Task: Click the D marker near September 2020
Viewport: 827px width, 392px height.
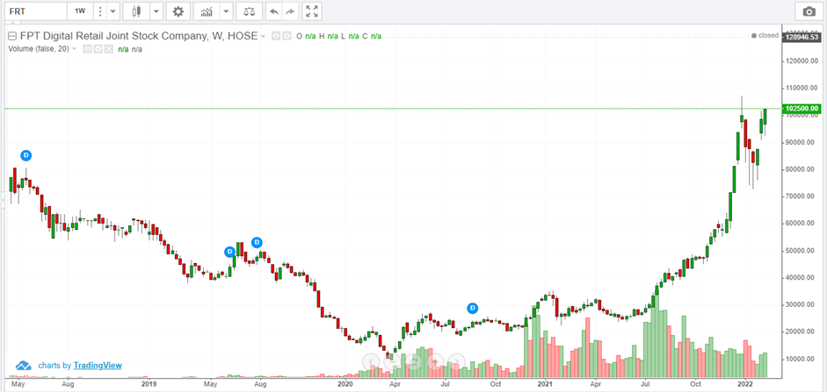Action: pos(473,308)
